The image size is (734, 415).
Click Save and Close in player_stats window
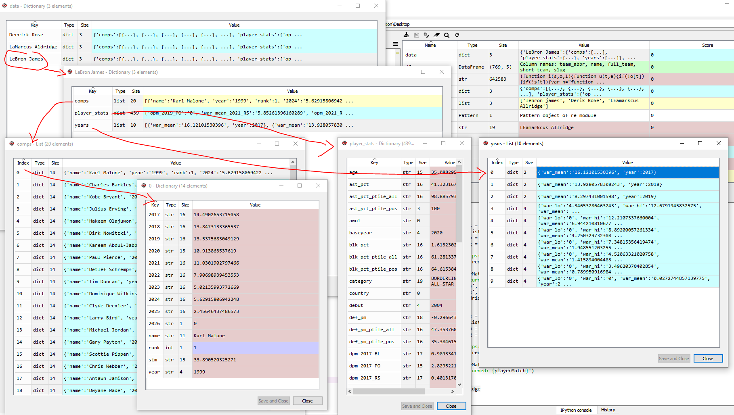point(417,406)
